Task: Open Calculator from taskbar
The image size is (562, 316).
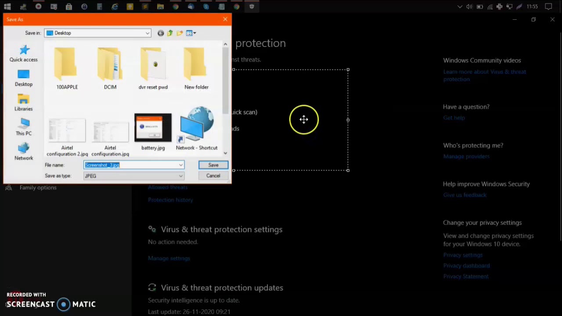Action: [x=100, y=7]
